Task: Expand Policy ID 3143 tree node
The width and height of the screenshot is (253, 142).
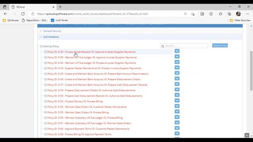Action: click(45, 68)
